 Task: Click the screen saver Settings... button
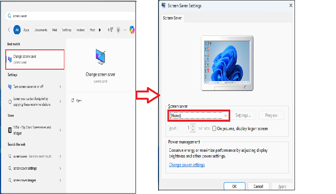point(243,115)
